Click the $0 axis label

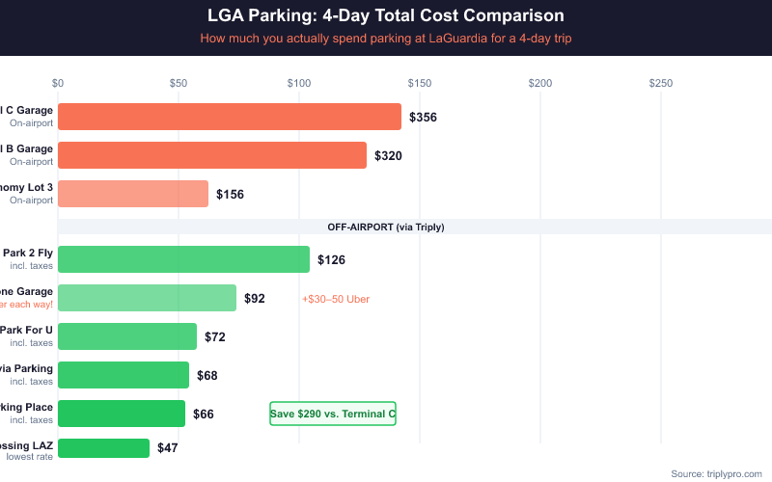(x=58, y=84)
